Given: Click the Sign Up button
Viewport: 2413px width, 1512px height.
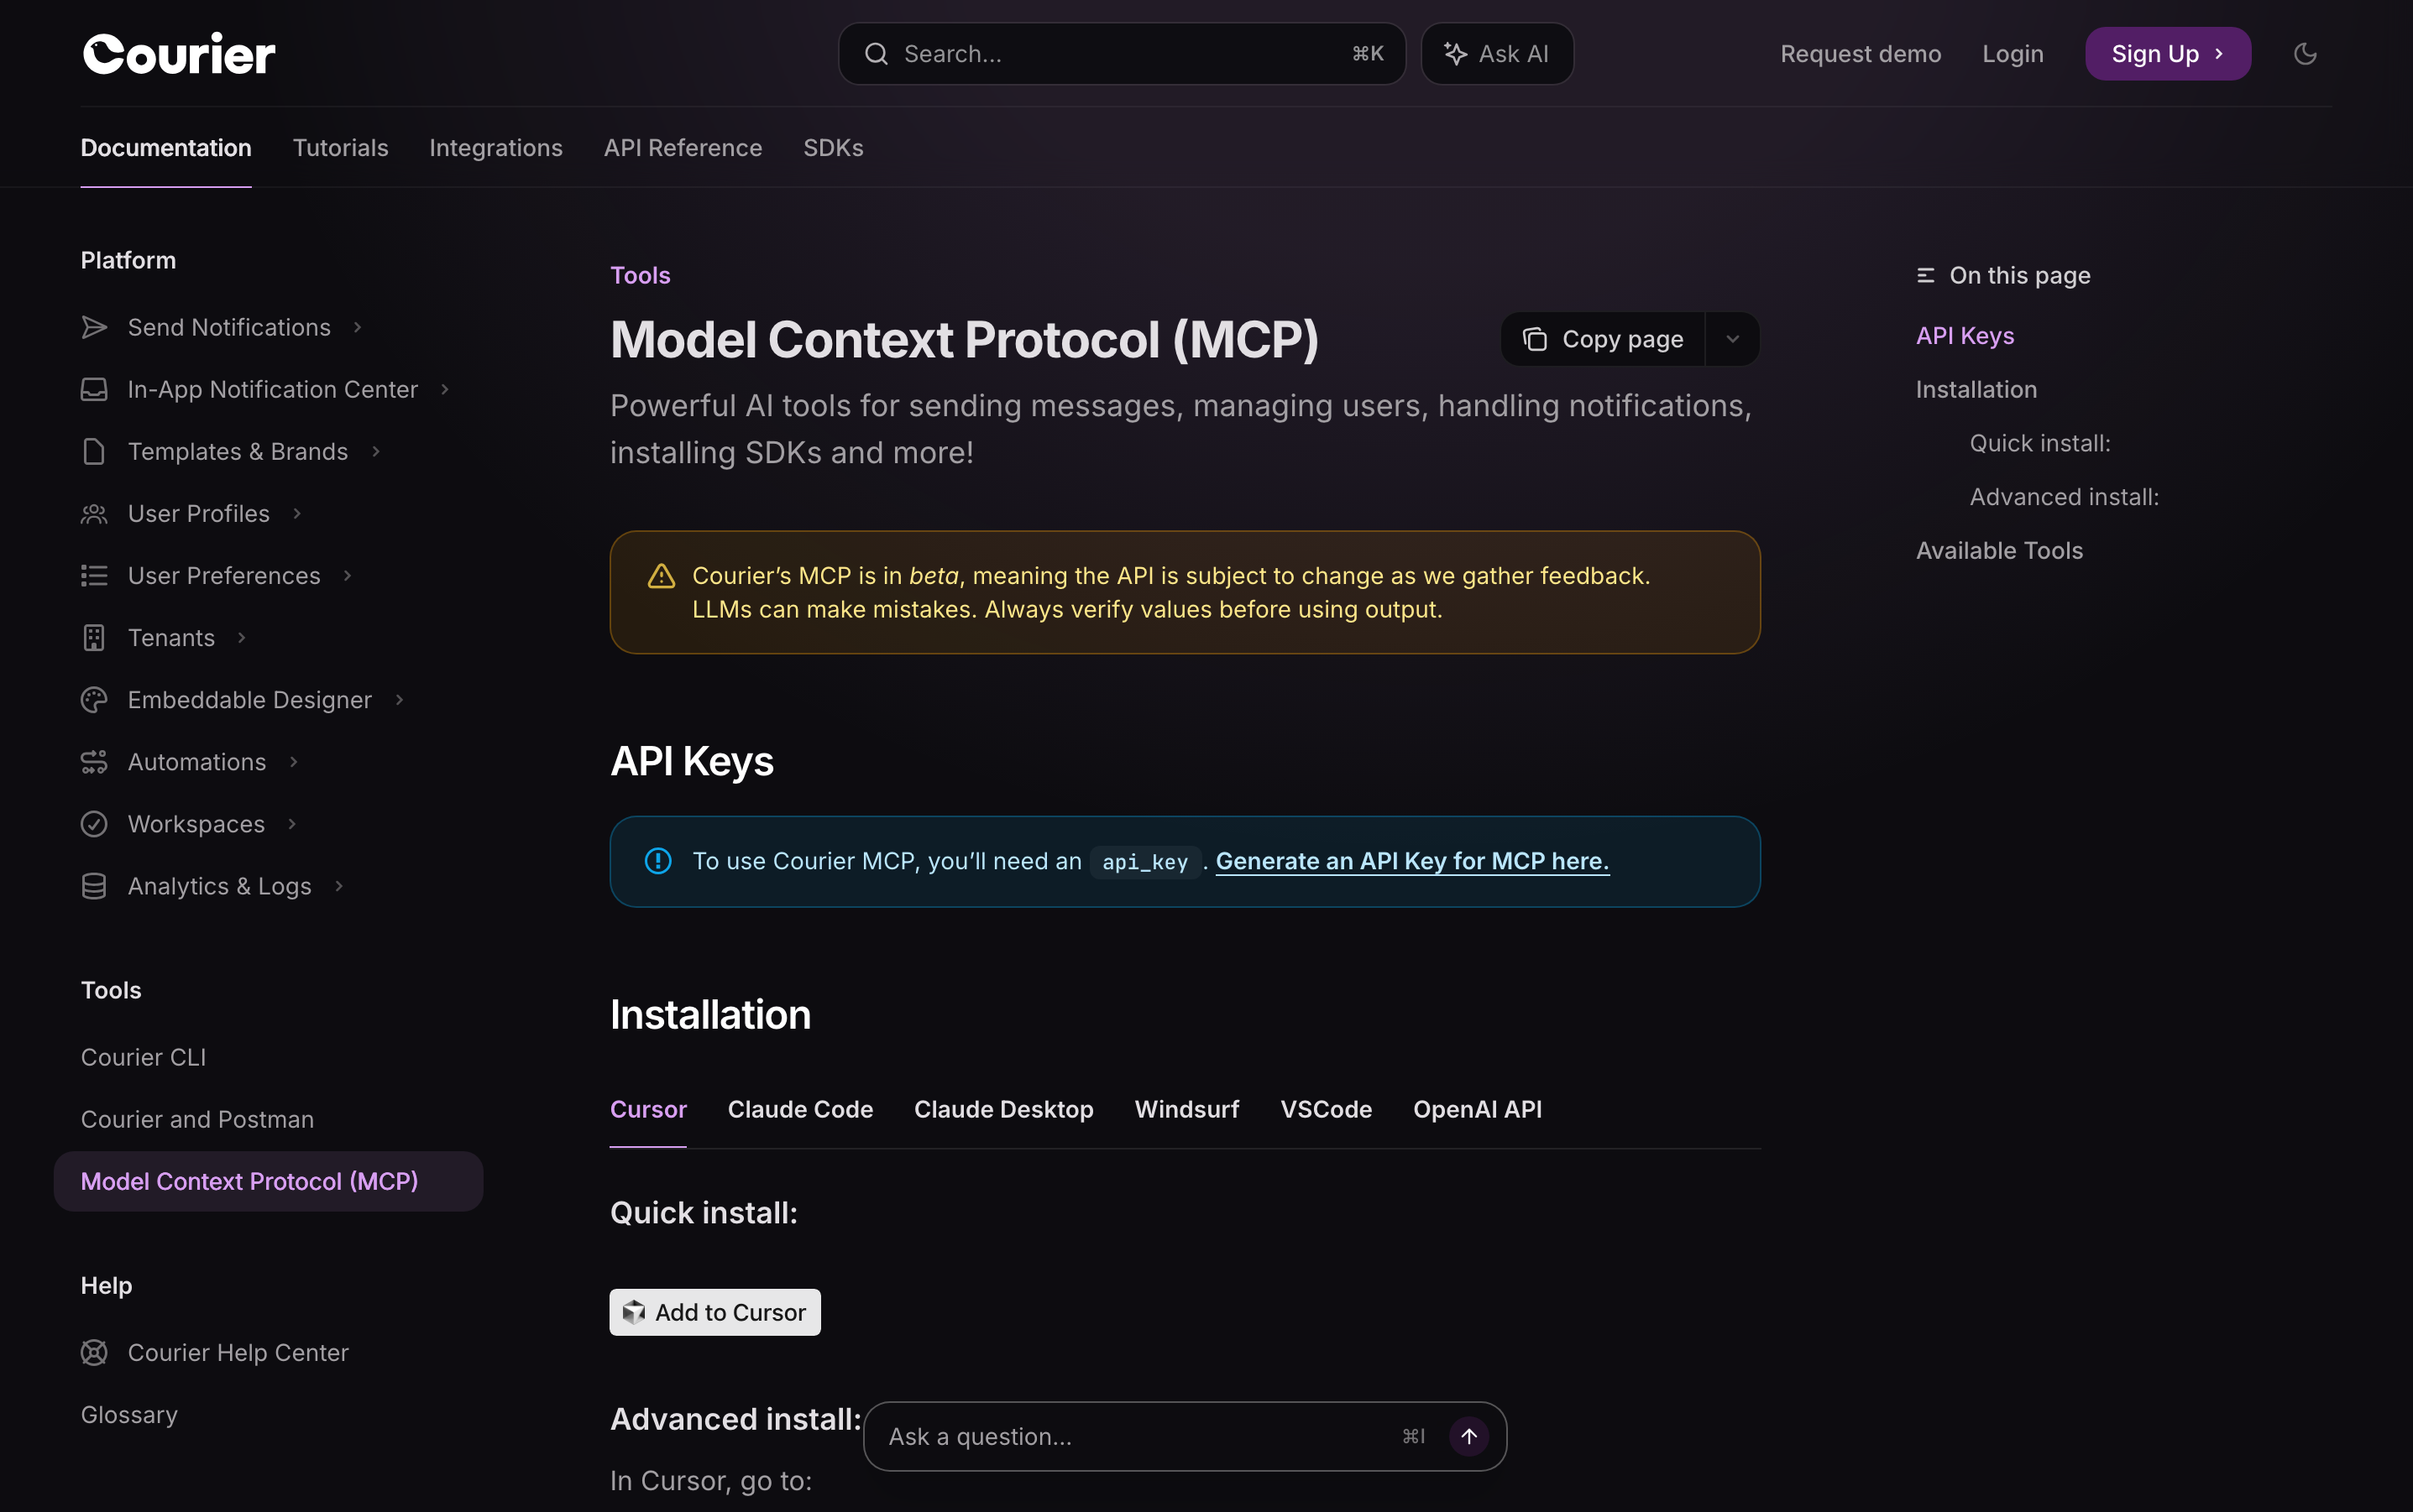Looking at the screenshot, I should pyautogui.click(x=2167, y=54).
